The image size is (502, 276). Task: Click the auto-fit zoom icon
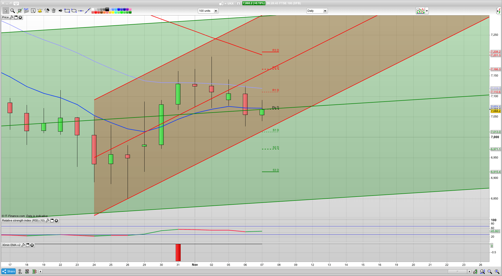tap(482, 272)
